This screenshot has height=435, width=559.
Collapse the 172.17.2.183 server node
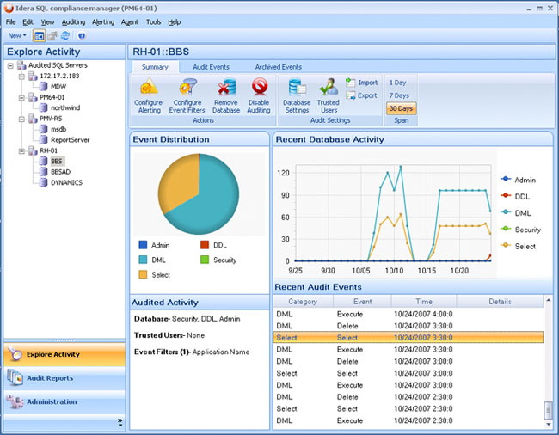pyautogui.click(x=21, y=77)
